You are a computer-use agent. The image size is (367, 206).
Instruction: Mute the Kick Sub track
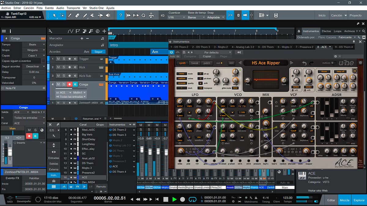click(58, 76)
